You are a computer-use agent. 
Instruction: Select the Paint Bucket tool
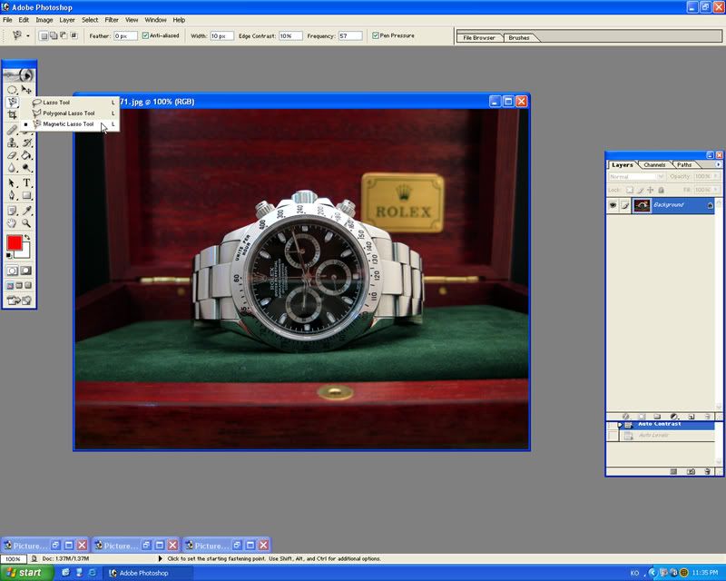[26, 155]
